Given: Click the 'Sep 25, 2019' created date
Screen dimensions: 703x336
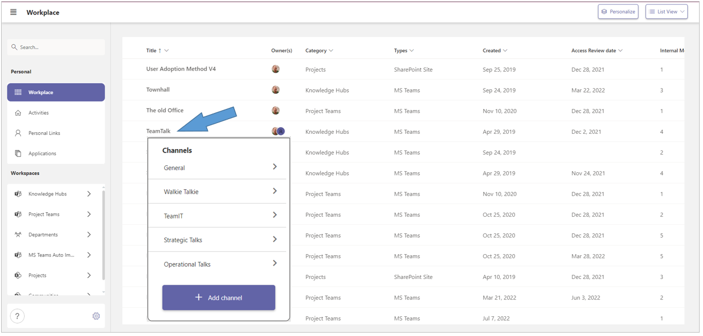Looking at the screenshot, I should [499, 69].
